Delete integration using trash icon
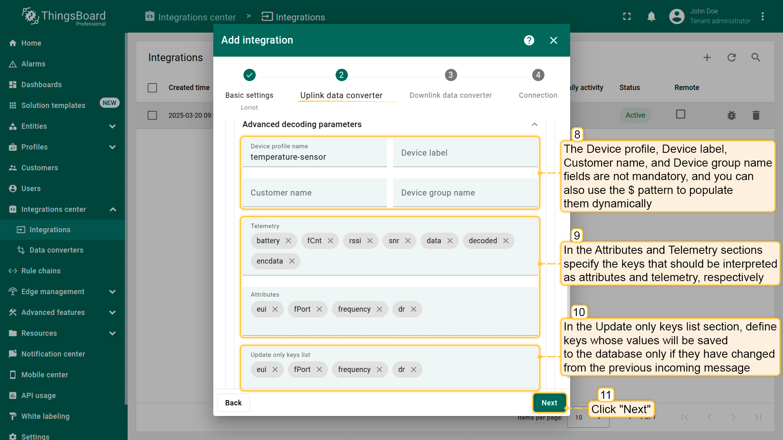Viewport: 783px width, 440px height. (x=756, y=115)
